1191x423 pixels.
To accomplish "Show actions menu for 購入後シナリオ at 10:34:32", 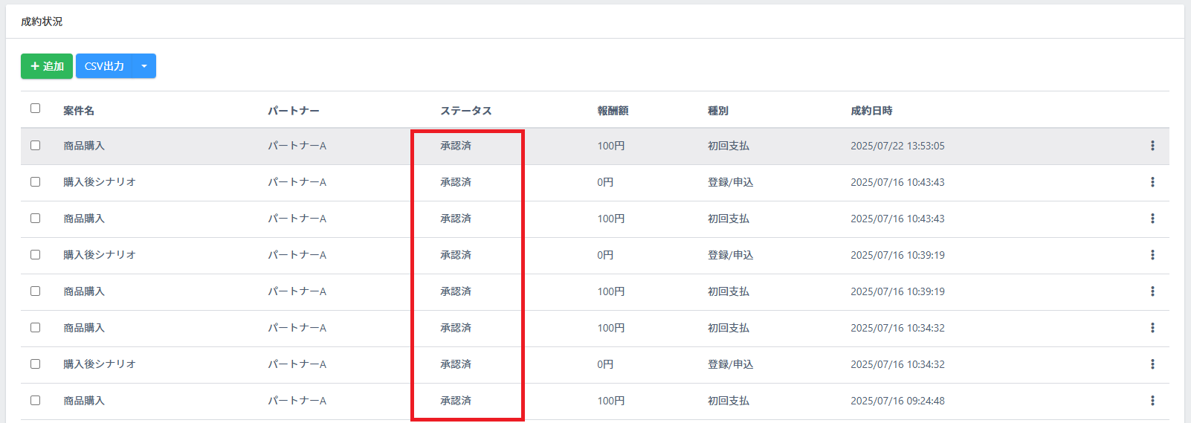I will 1152,364.
